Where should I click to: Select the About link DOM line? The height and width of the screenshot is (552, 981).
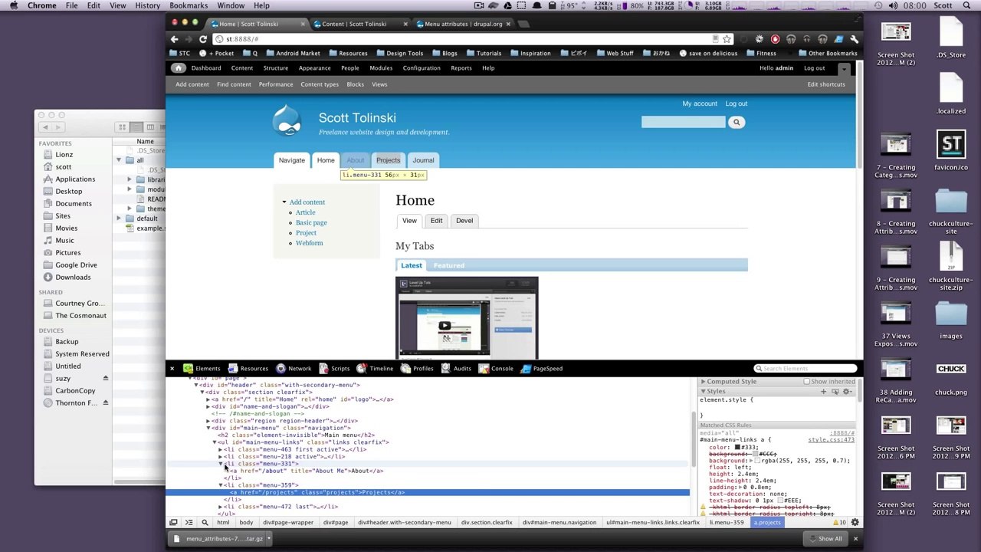(x=307, y=471)
